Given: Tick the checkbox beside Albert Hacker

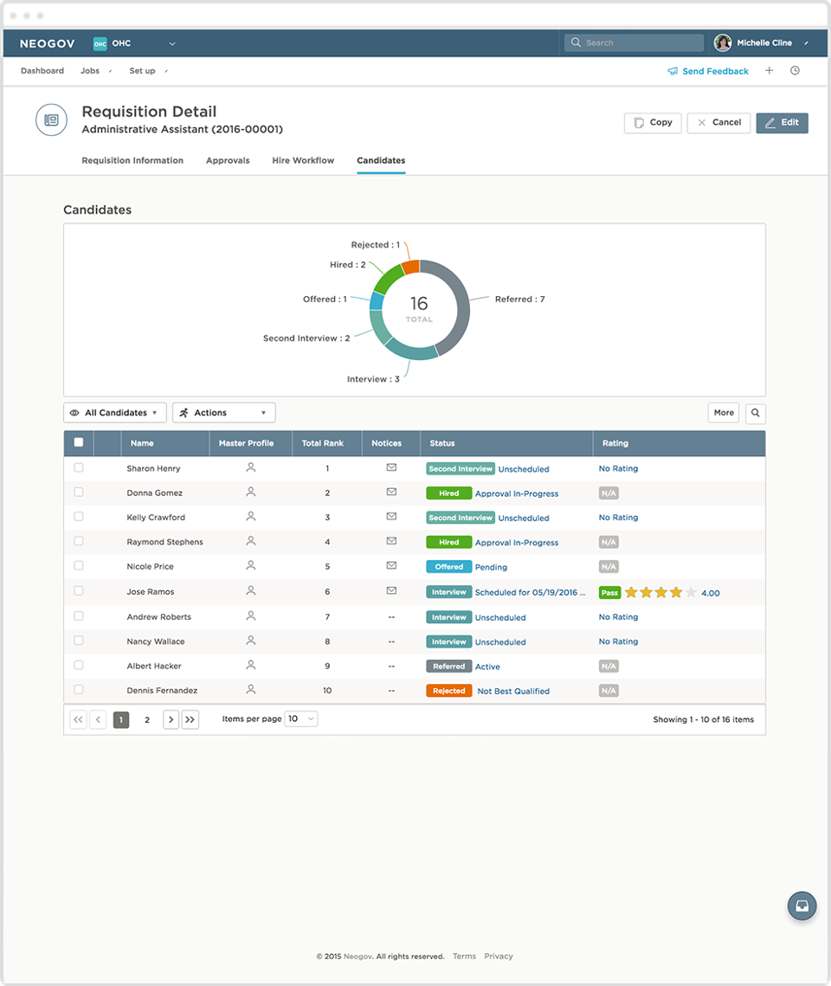Looking at the screenshot, I should (79, 666).
